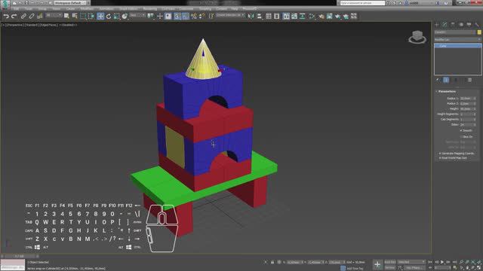Remove modifier from the stack (trash icon)
This screenshot has width=483, height=271.
tap(469, 81)
